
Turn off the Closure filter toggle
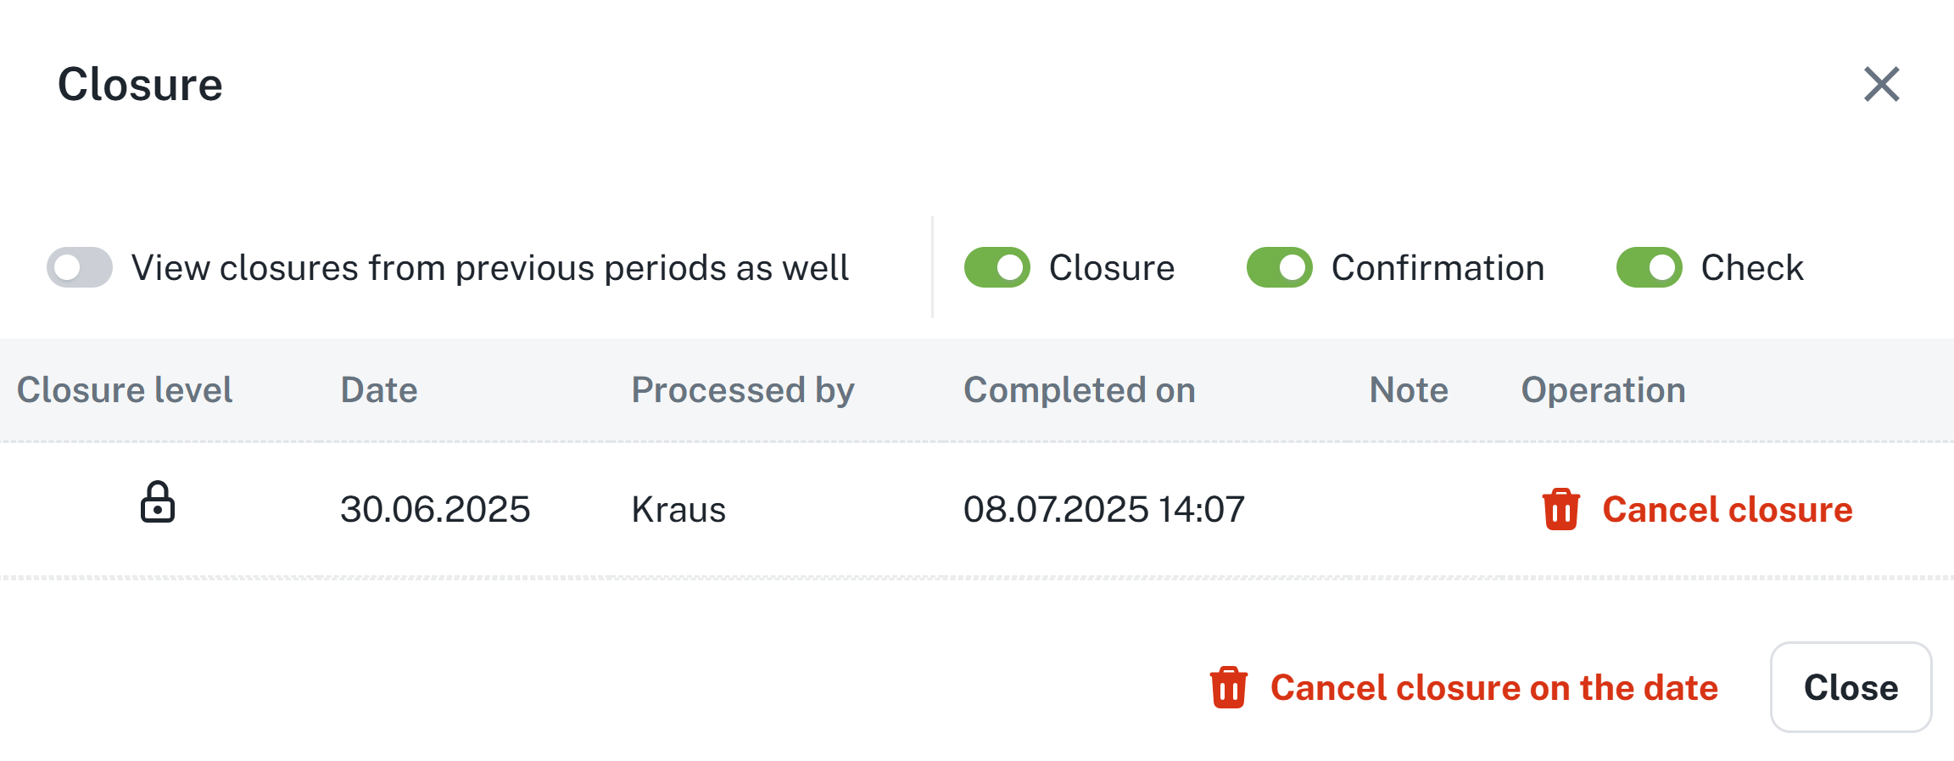997,268
